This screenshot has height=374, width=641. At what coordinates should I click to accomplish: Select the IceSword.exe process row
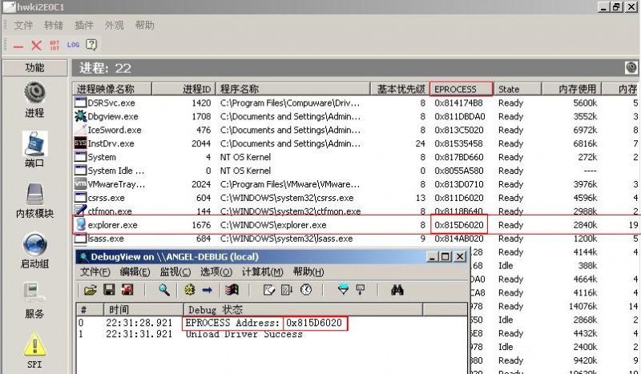click(x=357, y=130)
